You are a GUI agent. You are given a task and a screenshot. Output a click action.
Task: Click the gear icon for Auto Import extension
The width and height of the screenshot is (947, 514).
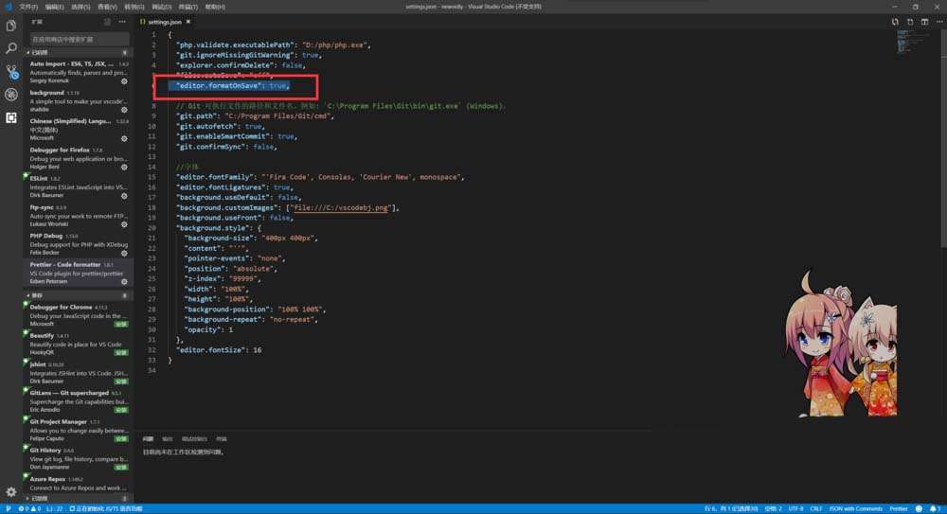(124, 81)
